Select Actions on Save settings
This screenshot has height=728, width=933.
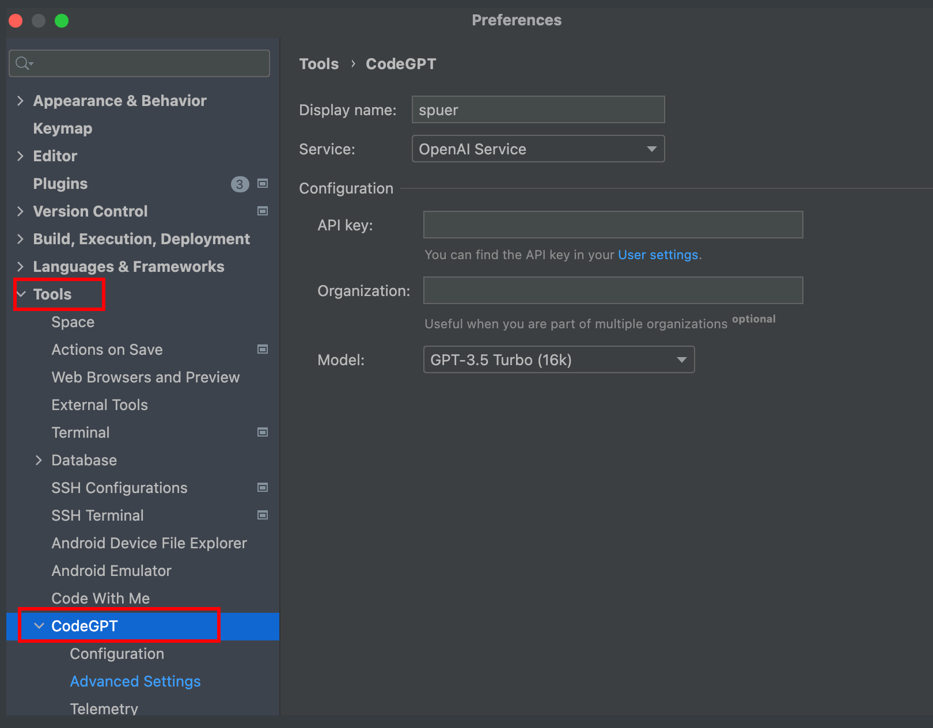coord(107,350)
